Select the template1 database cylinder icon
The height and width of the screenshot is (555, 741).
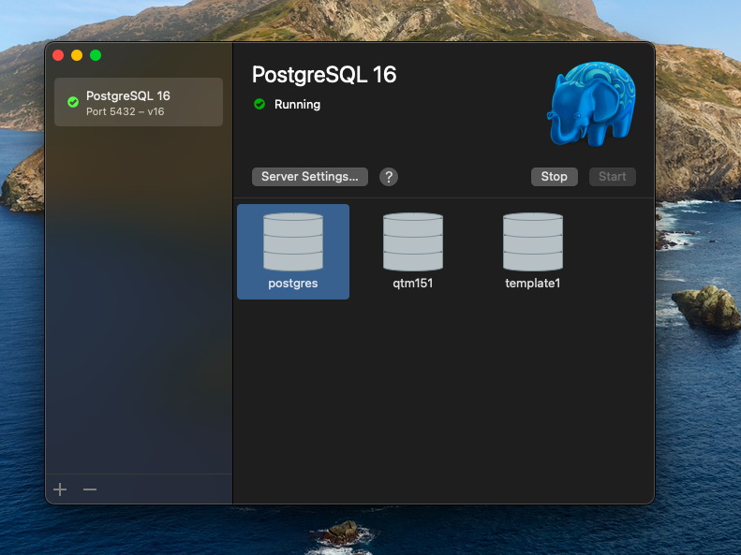point(533,242)
